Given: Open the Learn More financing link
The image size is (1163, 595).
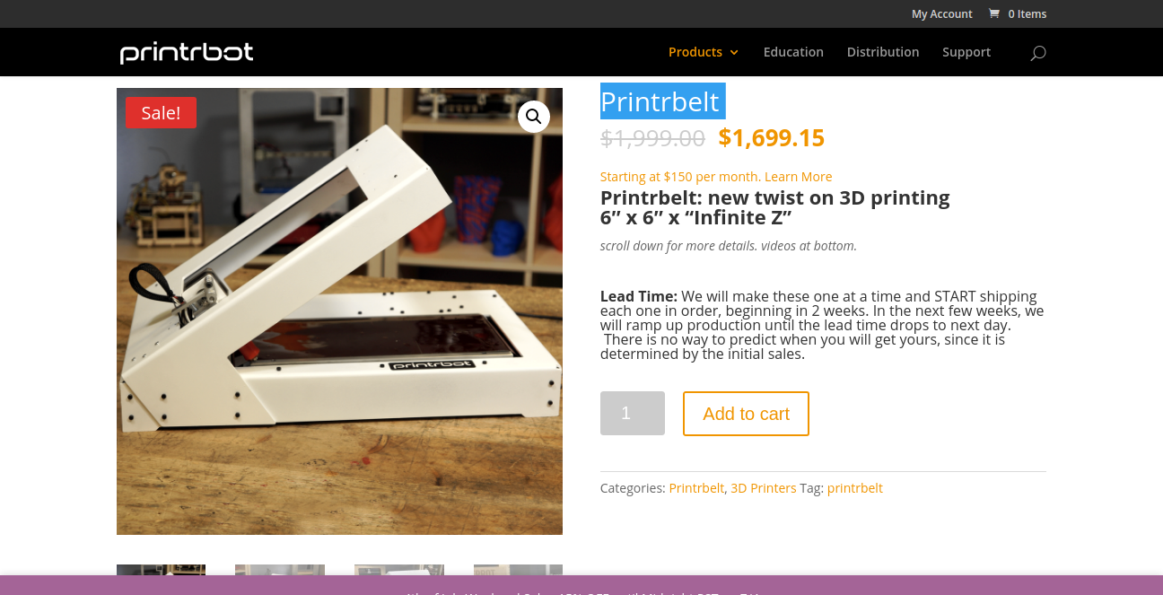Looking at the screenshot, I should point(799,177).
